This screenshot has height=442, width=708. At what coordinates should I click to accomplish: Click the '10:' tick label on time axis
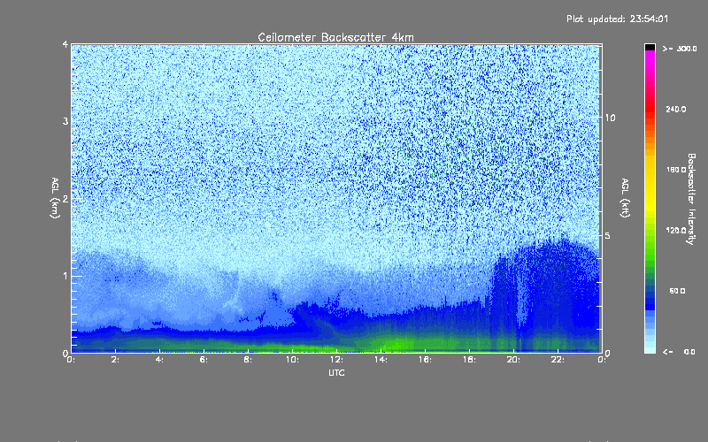click(x=292, y=360)
